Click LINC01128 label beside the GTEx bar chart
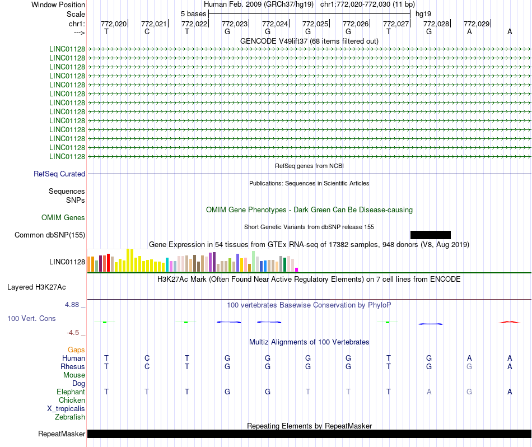 67,262
